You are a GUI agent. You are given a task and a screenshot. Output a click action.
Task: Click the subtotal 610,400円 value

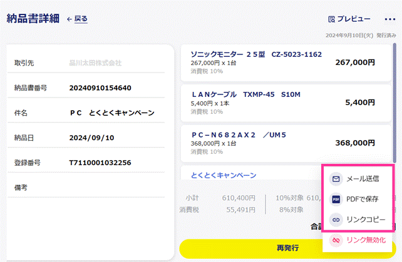[239, 198]
